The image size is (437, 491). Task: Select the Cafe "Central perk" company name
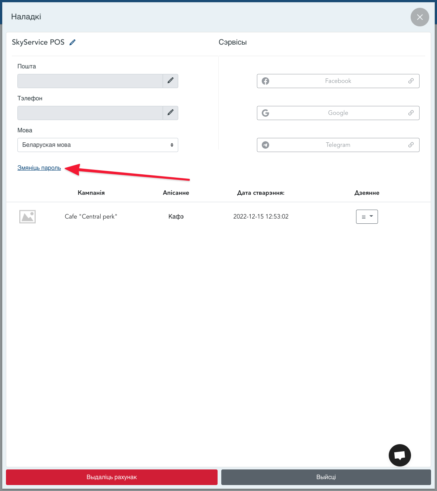[91, 217]
